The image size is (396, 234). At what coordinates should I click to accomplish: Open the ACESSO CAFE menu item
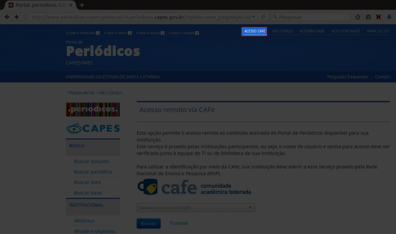point(254,31)
